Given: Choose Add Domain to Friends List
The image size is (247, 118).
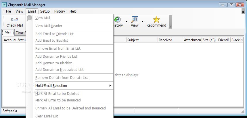Looking at the screenshot, I should [70, 57].
